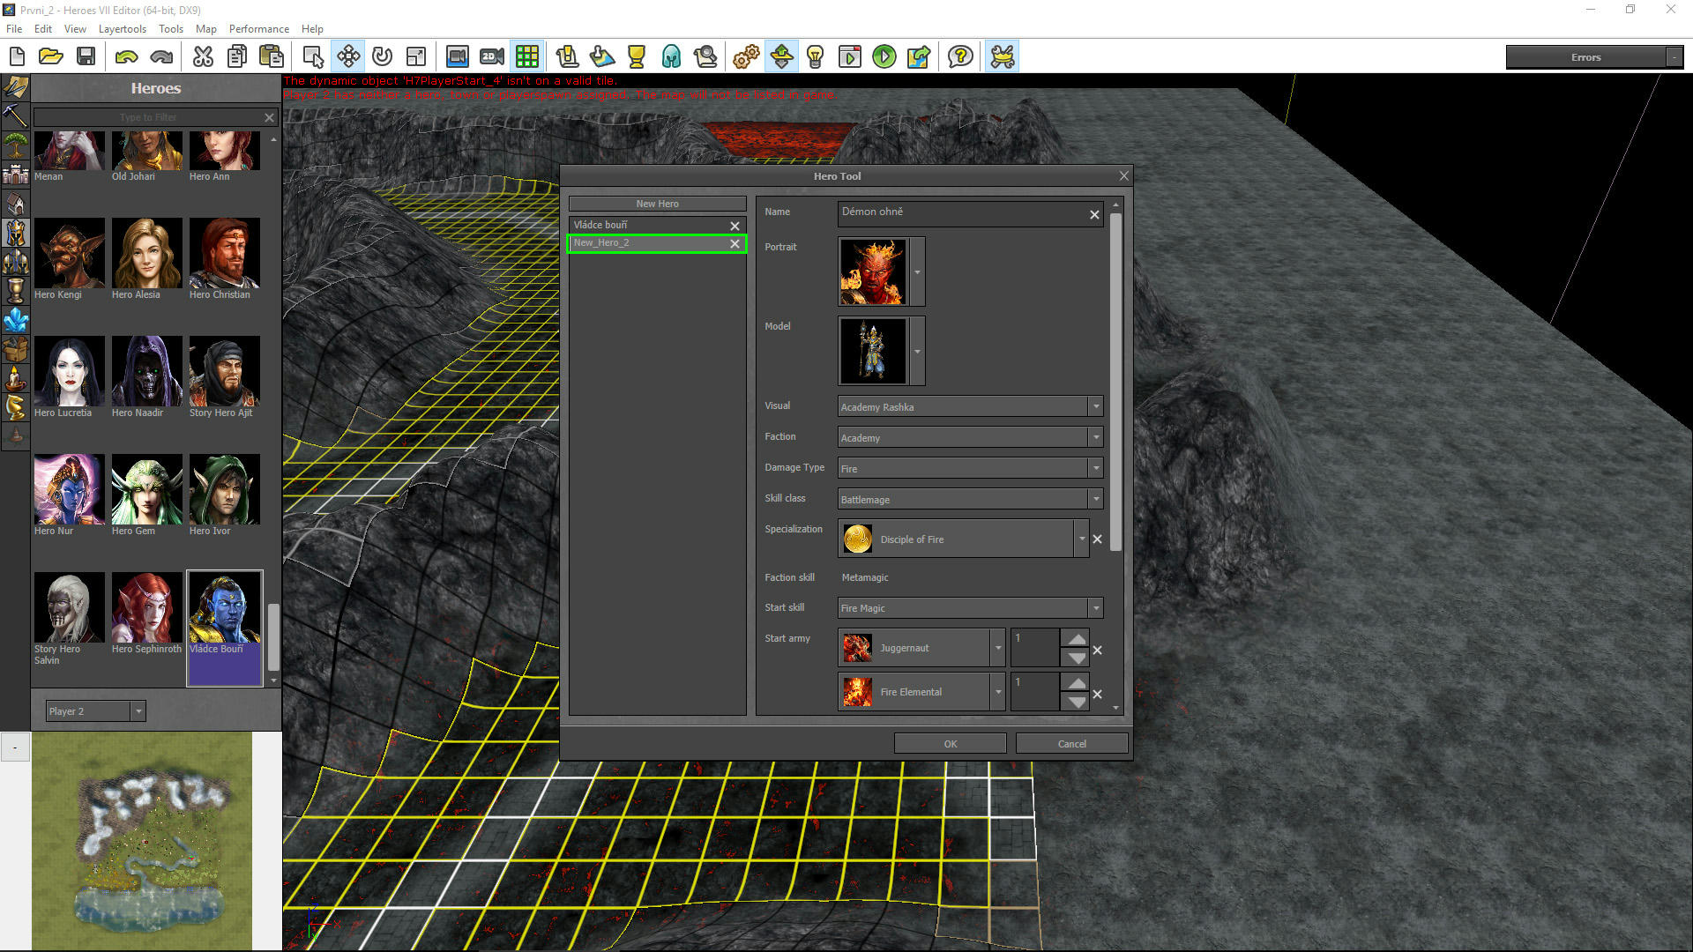Activate the Scale object tool
The image size is (1693, 952).
coord(416,57)
